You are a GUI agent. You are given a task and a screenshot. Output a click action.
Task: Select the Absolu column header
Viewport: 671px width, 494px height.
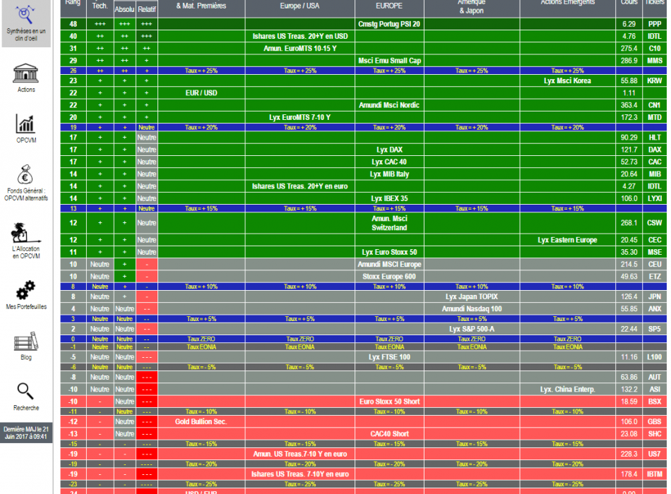(124, 9)
